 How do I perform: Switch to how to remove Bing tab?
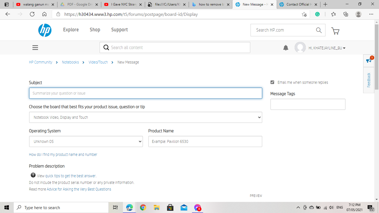[210, 4]
